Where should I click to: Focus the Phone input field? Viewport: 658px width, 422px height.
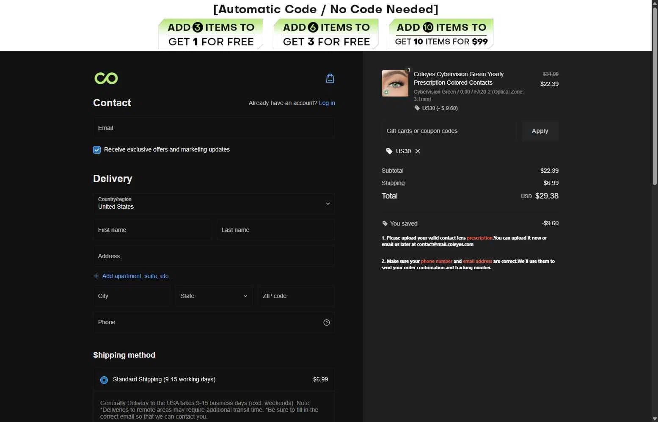214,322
